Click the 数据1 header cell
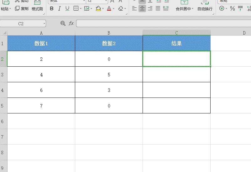 [41, 43]
